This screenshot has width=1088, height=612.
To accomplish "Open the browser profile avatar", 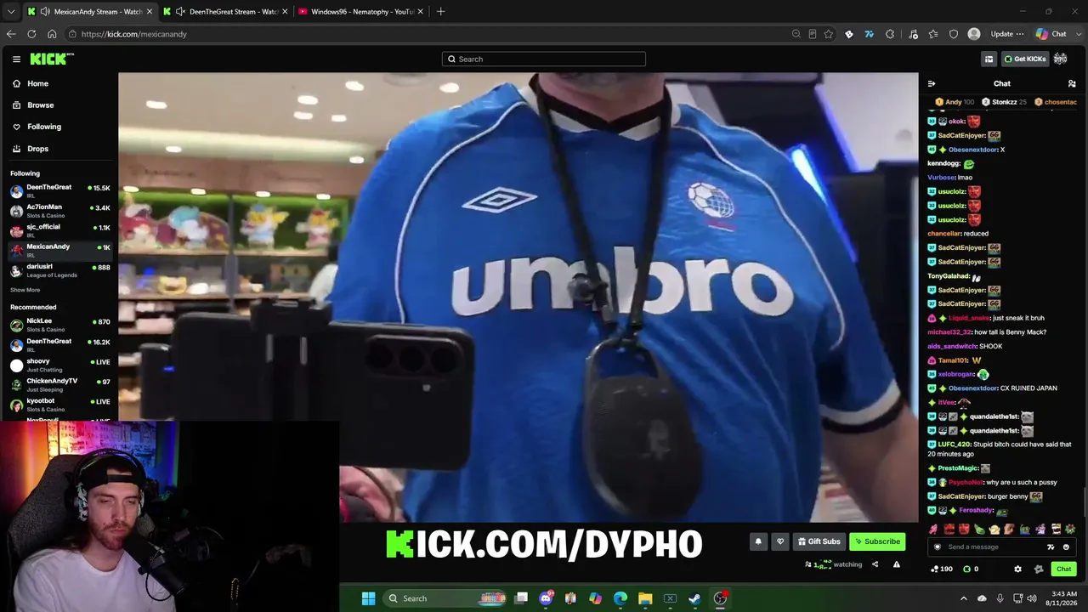I will pyautogui.click(x=974, y=34).
